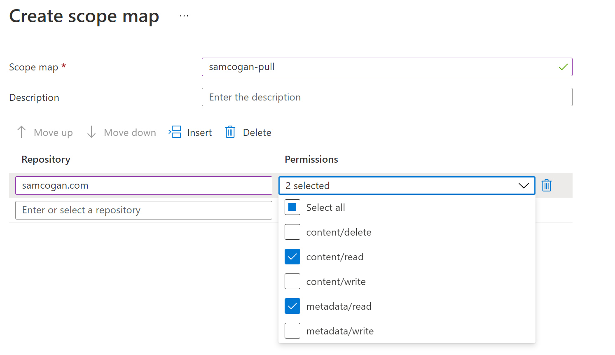This screenshot has height=355, width=615.
Task: Click the 'content/read' label text
Action: pyautogui.click(x=335, y=257)
